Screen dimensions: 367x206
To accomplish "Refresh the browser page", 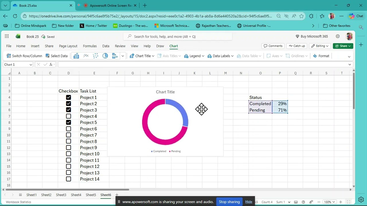I will pyautogui.click(x=15, y=16).
